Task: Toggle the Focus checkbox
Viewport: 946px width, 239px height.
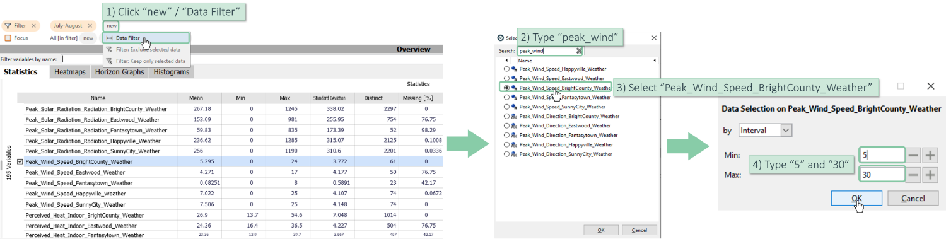Action: point(8,38)
